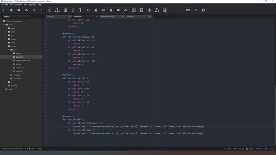Screen dimensions: 276x155
Task: Click the file path in status bar
Action: coord(13,149)
